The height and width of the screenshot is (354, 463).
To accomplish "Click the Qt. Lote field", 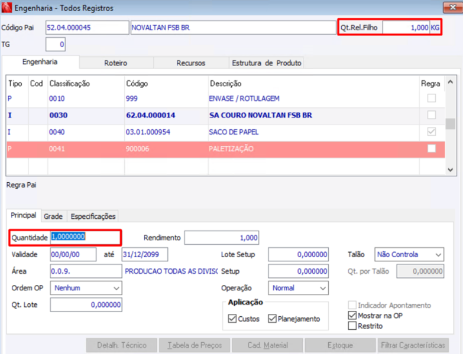I will coord(86,305).
